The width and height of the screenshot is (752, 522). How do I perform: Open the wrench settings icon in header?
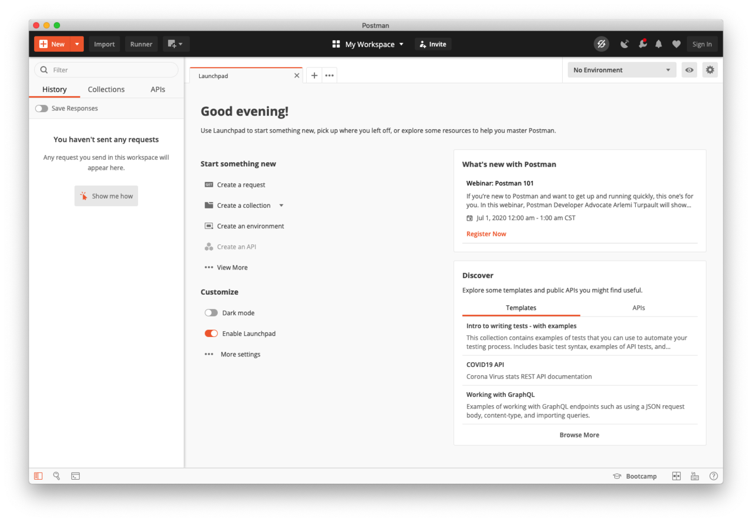(x=643, y=43)
